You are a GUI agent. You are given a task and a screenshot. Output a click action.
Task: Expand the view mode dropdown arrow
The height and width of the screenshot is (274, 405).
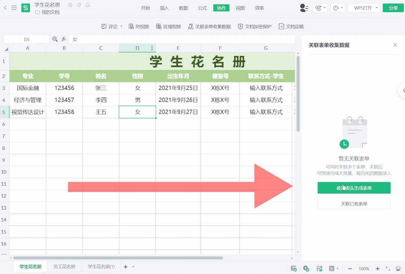(337, 269)
